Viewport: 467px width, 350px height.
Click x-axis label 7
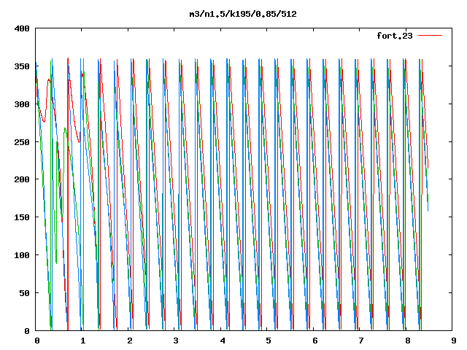361,341
